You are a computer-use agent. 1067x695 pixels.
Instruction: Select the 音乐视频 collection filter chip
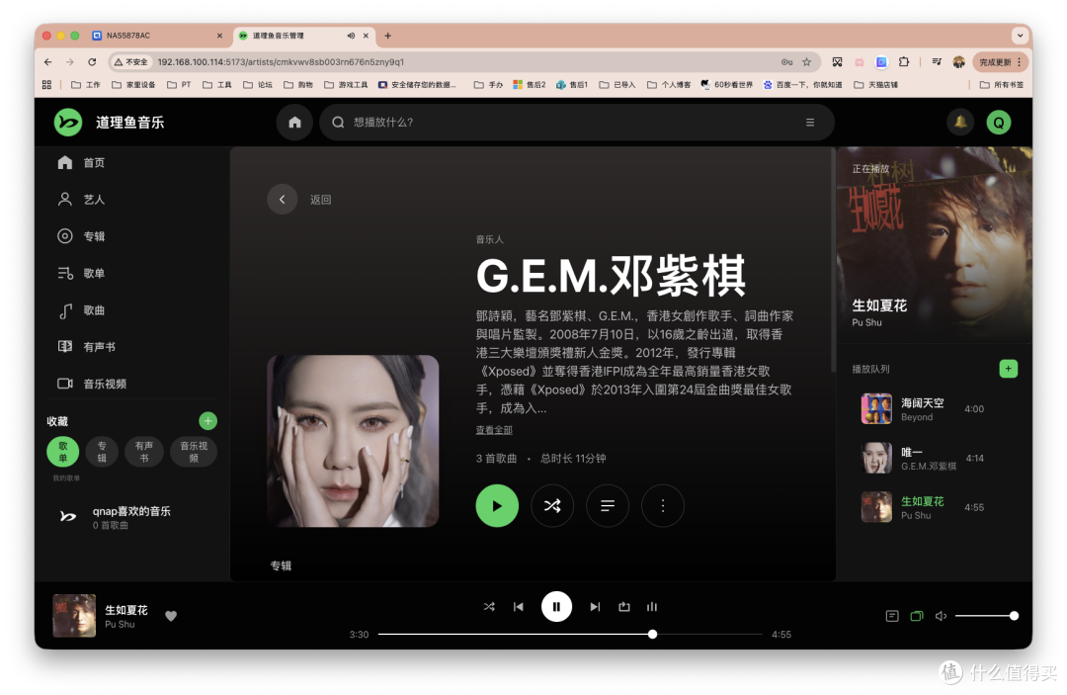[x=194, y=452]
